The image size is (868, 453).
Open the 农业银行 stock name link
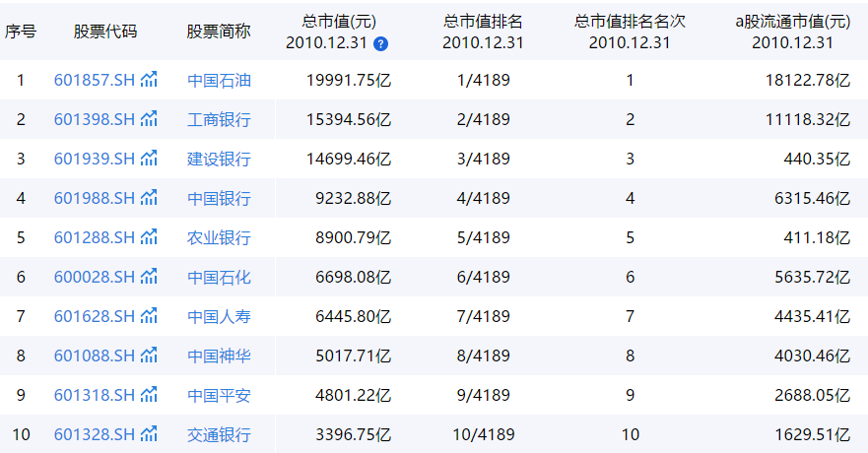click(219, 238)
